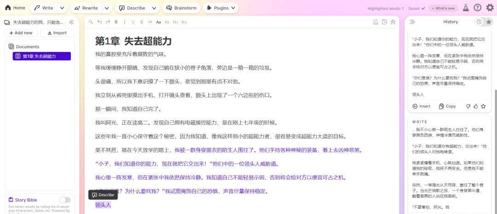Toggle italic formatting
The image size is (497, 214).
[x=125, y=22]
